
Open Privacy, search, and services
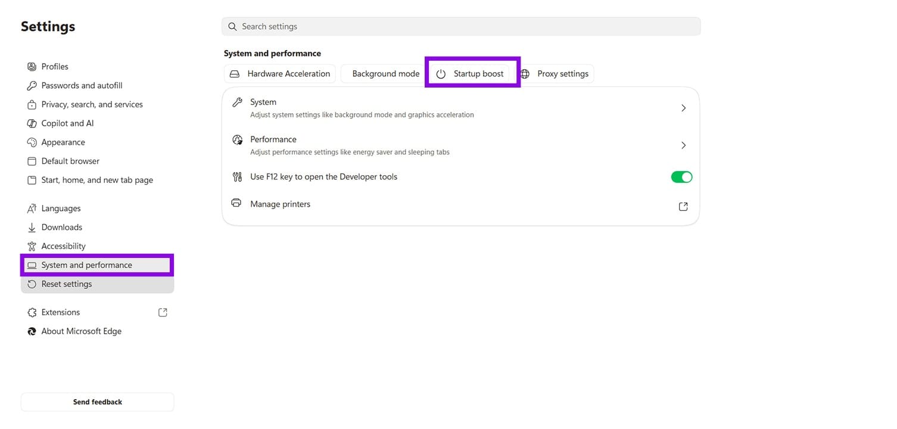[97, 105]
